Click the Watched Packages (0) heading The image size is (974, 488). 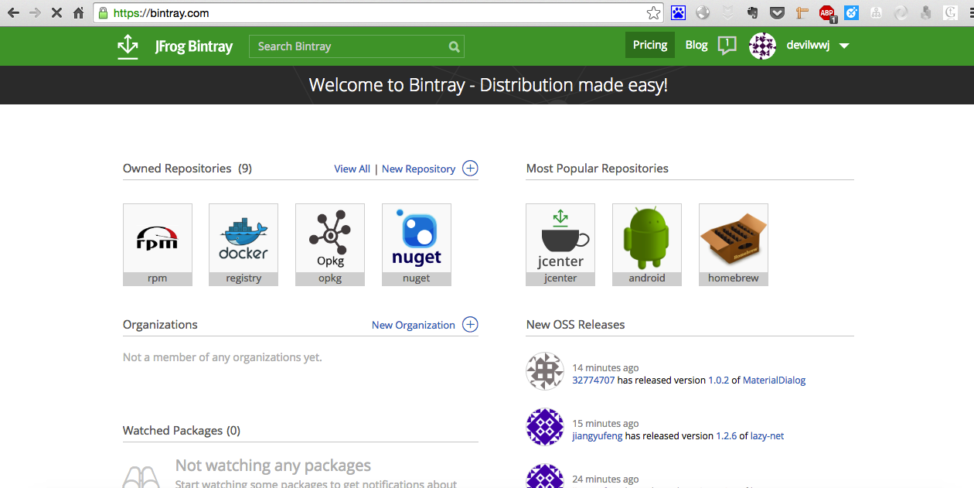click(182, 430)
